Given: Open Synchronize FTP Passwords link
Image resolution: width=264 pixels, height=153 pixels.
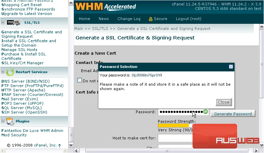Looking at the screenshot, I should [28, 9].
